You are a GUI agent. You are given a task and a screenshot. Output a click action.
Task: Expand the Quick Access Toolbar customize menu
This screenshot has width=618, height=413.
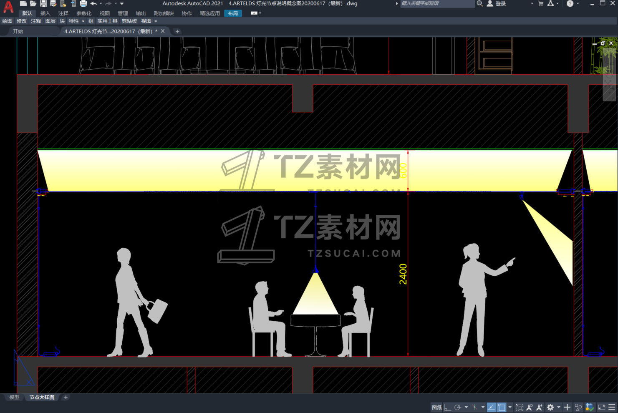point(122,4)
